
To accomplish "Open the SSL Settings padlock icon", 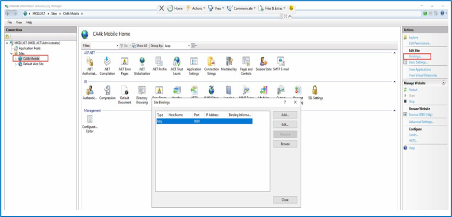I will [x=315, y=90].
